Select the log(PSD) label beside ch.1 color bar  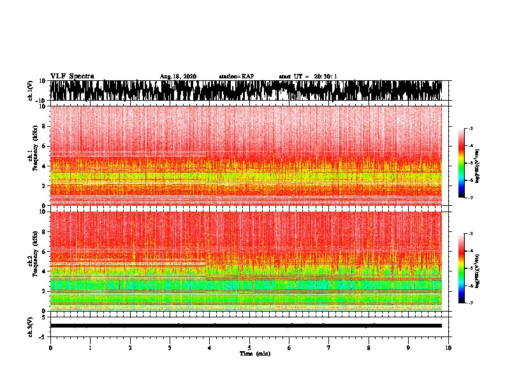(478, 166)
